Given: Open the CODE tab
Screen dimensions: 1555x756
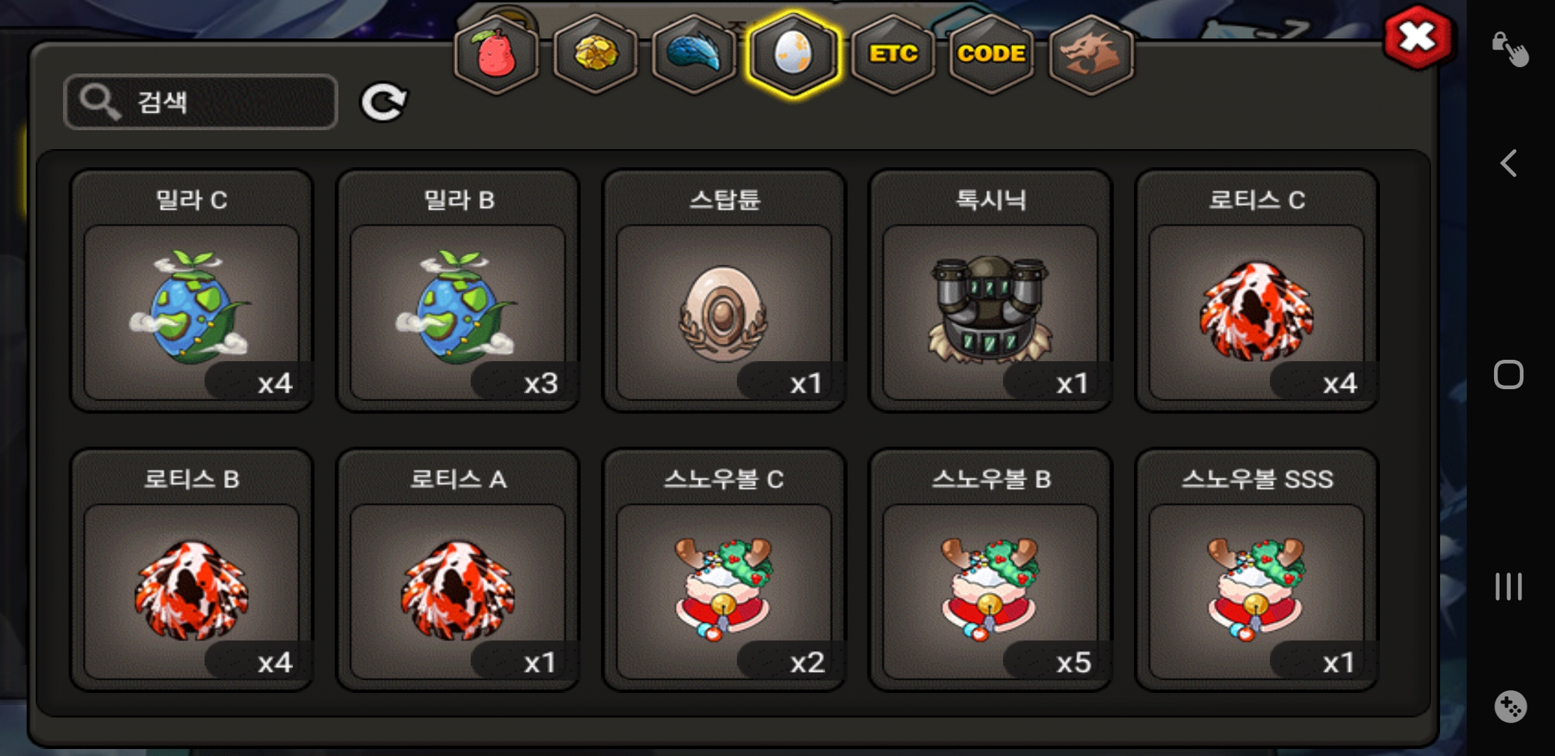Looking at the screenshot, I should (x=991, y=54).
